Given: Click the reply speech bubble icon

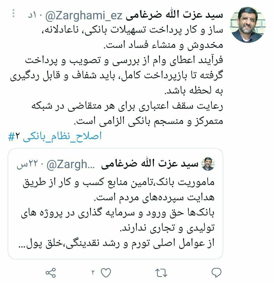Looking at the screenshot, I should (216, 272).
